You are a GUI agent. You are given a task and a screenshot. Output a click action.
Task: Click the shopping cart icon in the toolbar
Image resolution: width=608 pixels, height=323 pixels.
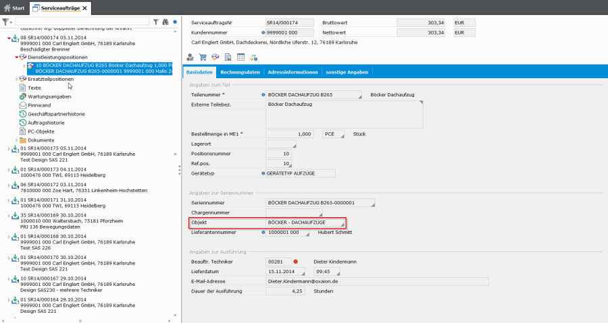tap(203, 57)
